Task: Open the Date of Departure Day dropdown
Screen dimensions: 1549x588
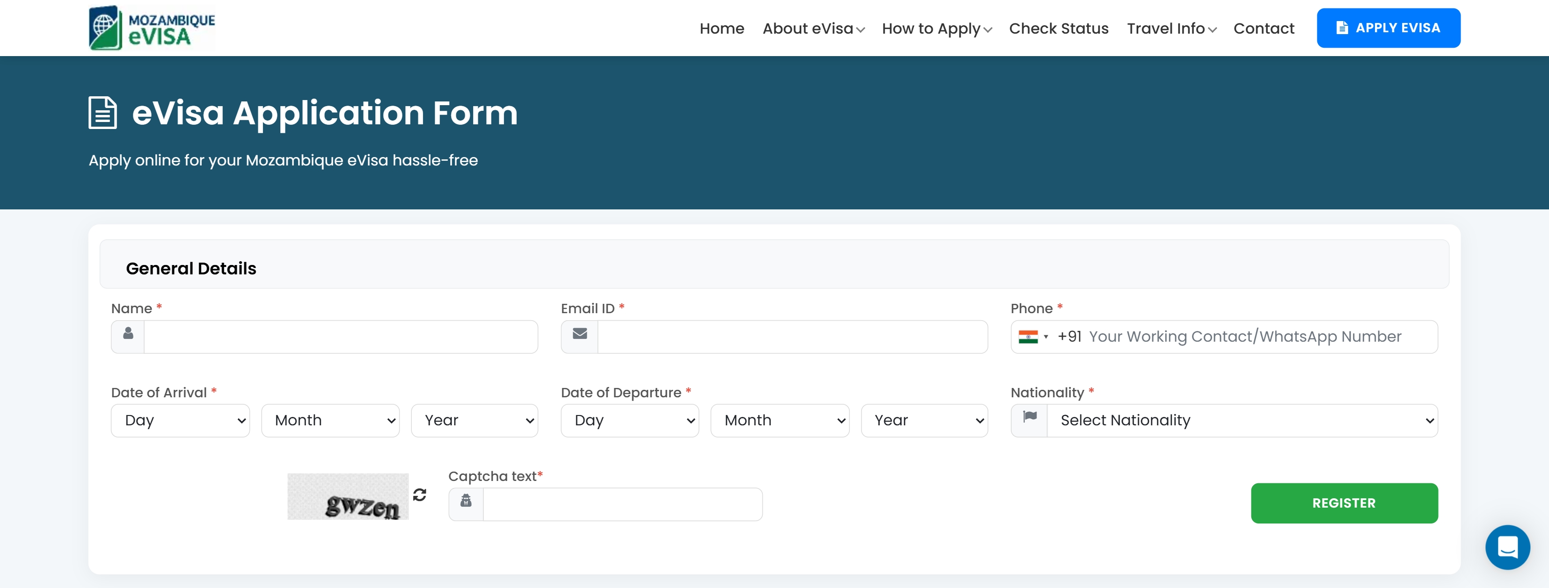Action: click(x=629, y=420)
